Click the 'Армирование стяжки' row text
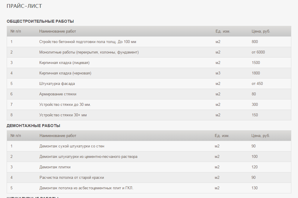 coord(58,94)
